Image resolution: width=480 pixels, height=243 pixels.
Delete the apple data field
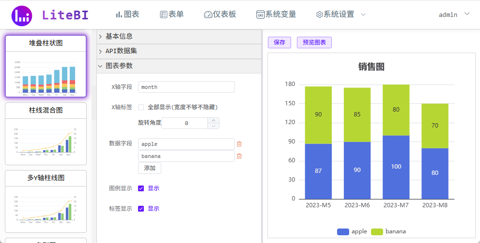click(x=239, y=144)
